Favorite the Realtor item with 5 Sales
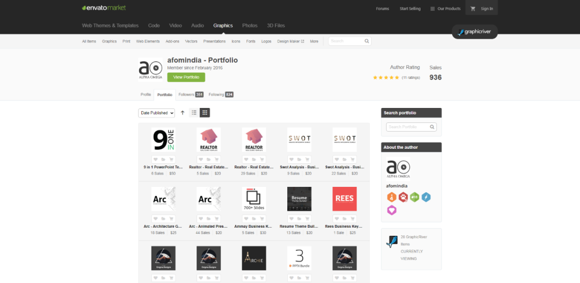 click(200, 160)
